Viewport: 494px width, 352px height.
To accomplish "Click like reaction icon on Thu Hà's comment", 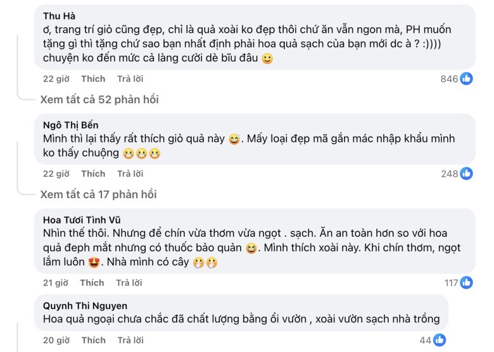I will 466,79.
